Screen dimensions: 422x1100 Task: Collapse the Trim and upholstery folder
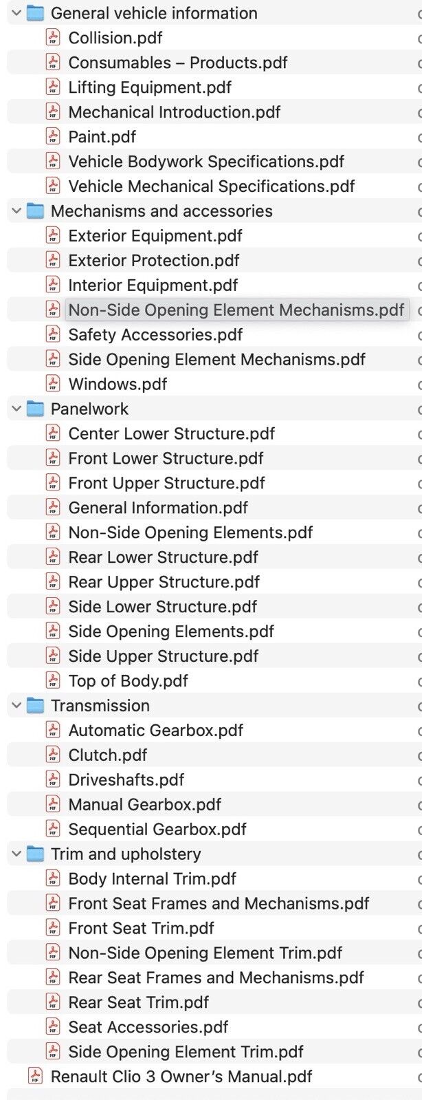(x=16, y=854)
